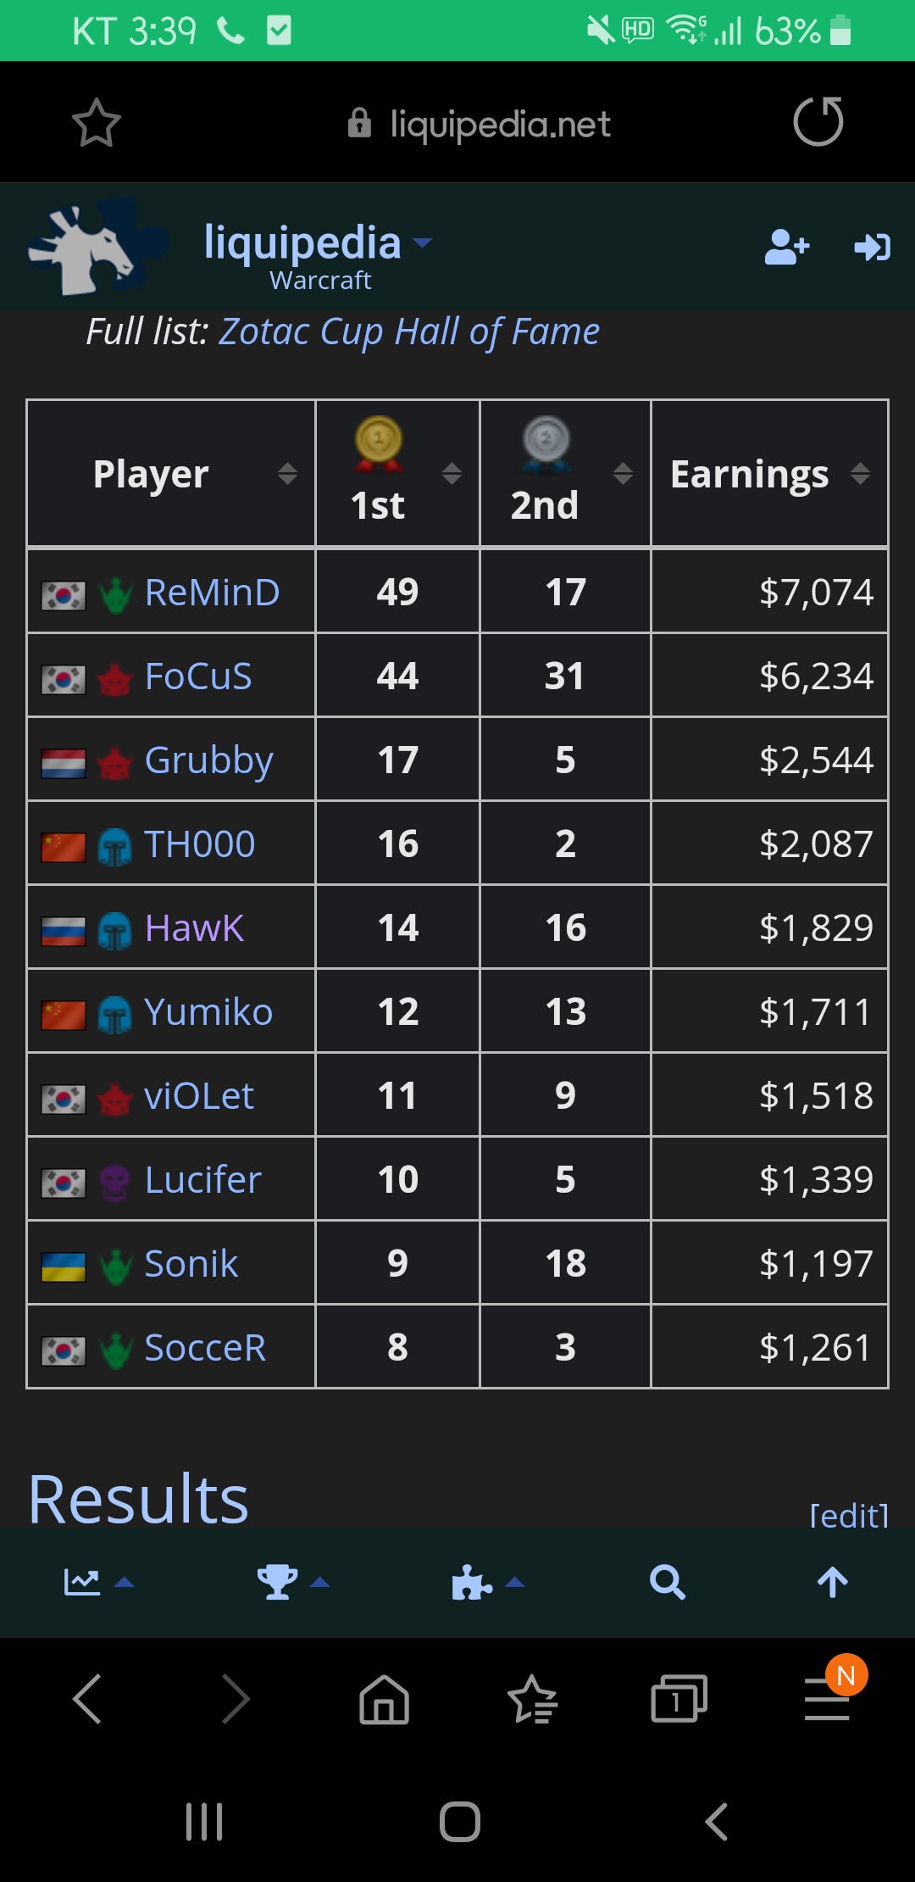Open the browser bookmarks list icon

coord(532,1699)
